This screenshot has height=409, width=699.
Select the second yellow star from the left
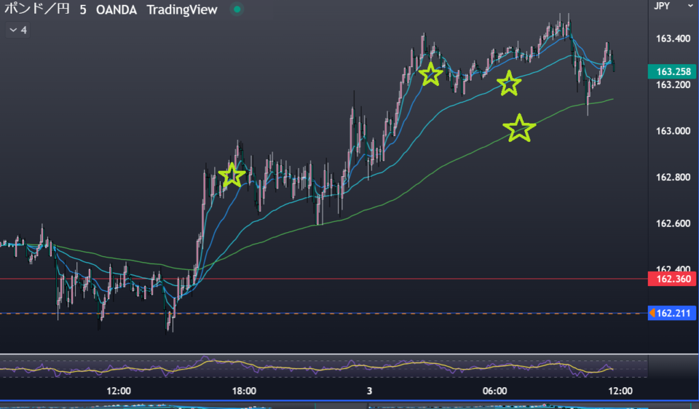pos(430,74)
